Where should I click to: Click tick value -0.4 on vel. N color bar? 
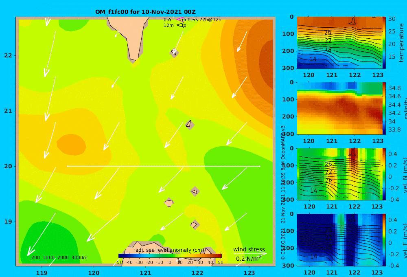[x=393, y=200]
